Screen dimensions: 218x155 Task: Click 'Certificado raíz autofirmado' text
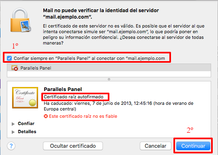pos(74,97)
